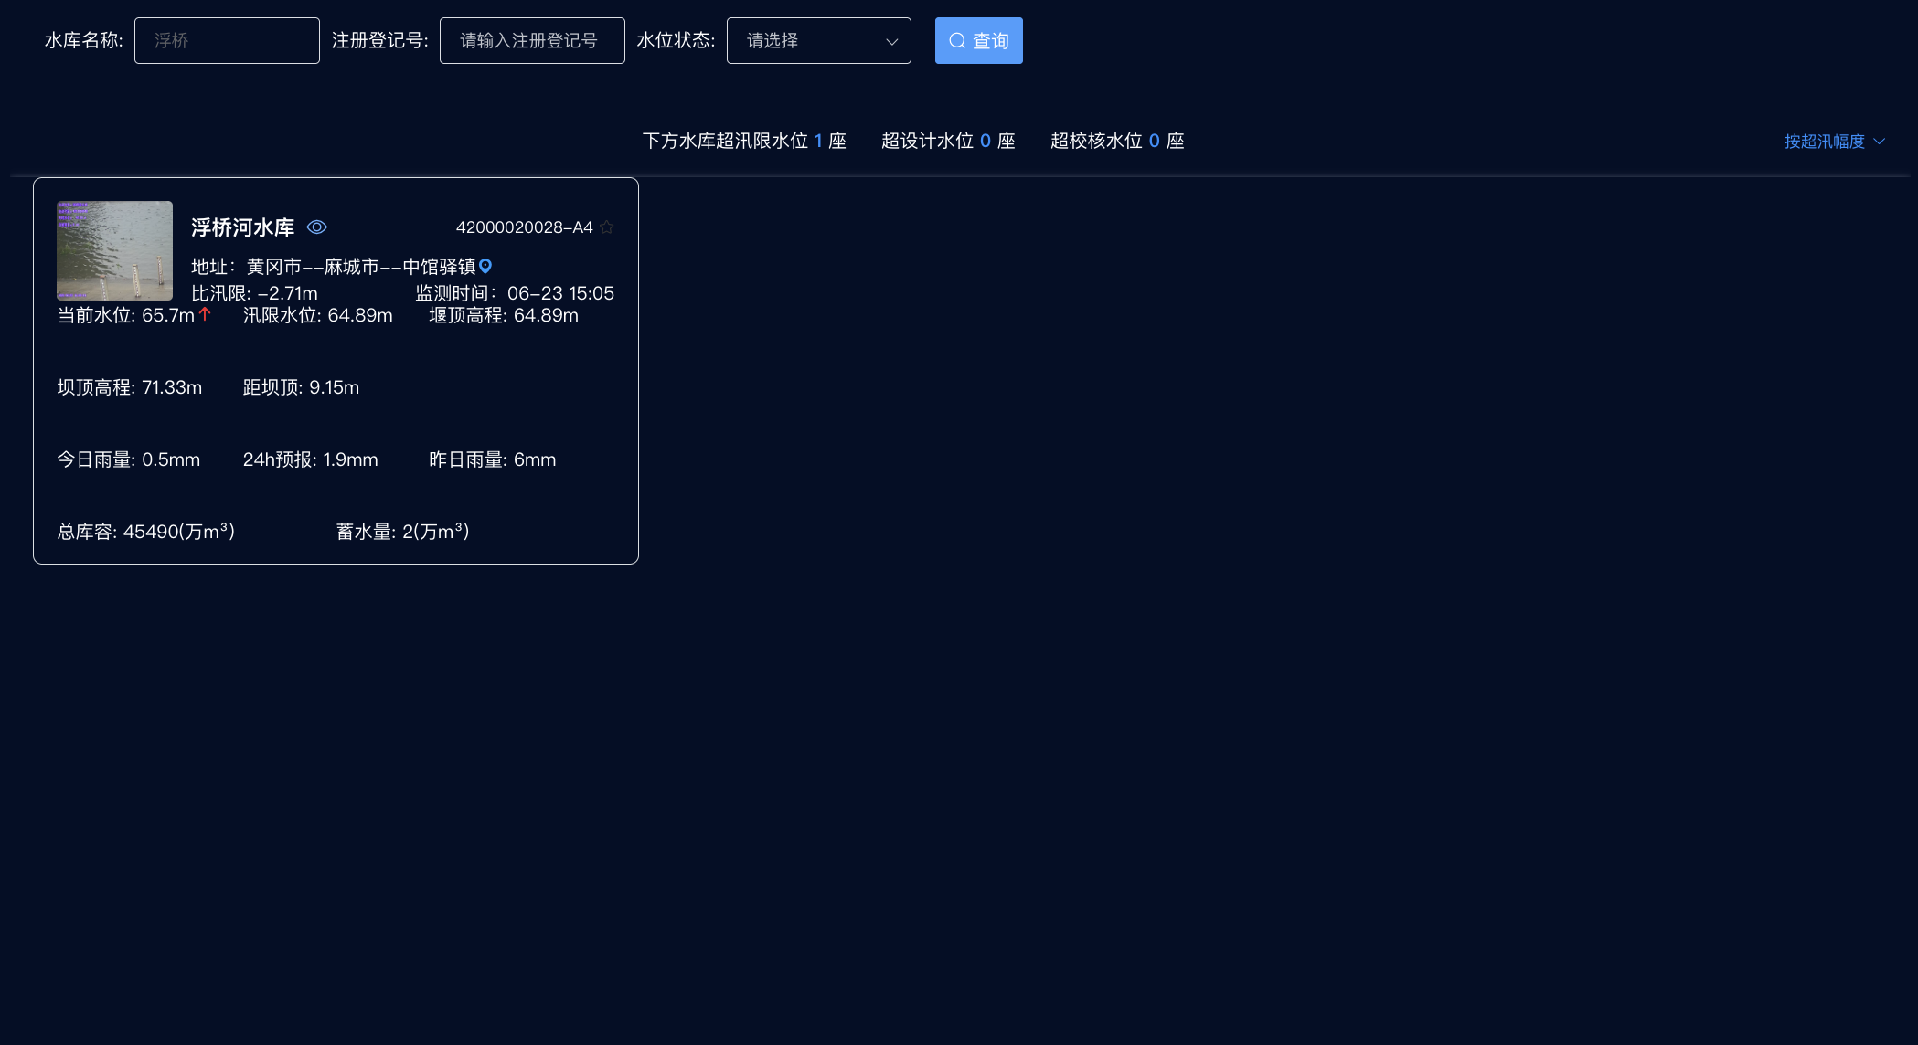The width and height of the screenshot is (1918, 1045).
Task: Expand the 按超汛幅度 sort menu
Action: 1824,142
